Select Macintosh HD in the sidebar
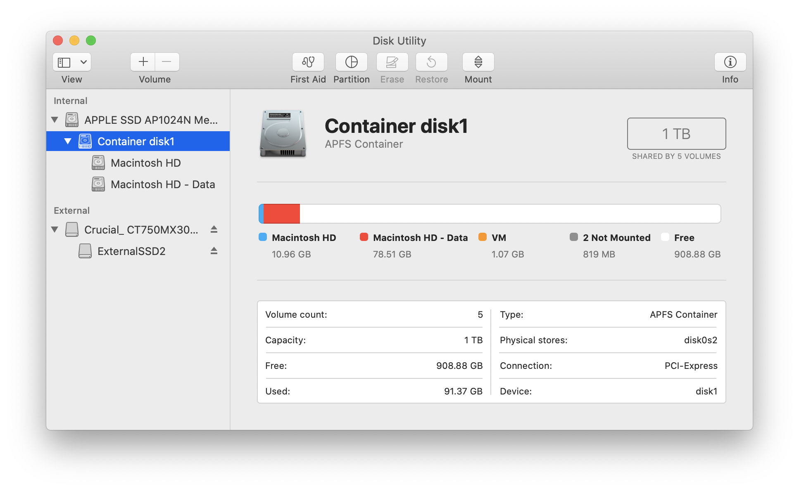 tap(145, 163)
